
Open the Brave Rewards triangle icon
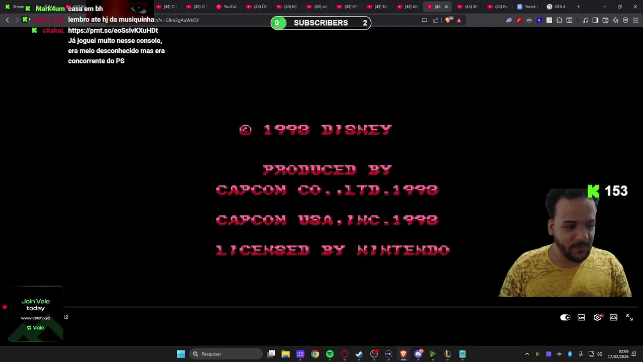click(x=459, y=20)
